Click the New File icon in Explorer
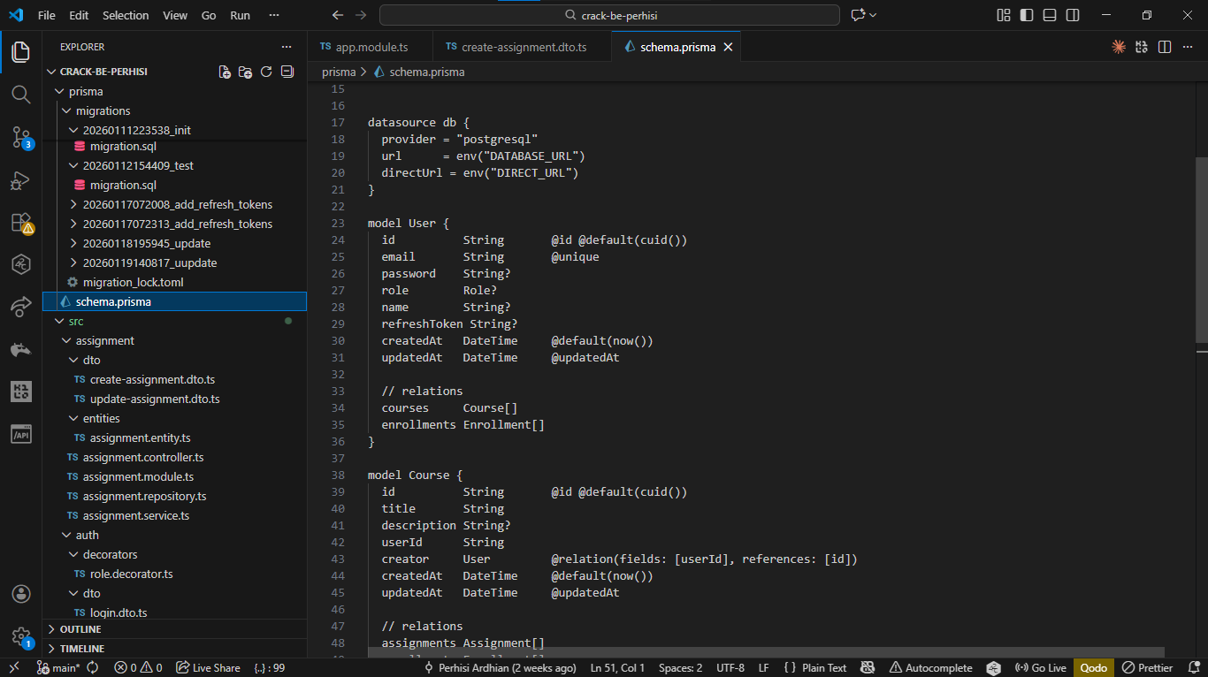Screen dimensions: 1208x677 click(x=224, y=72)
